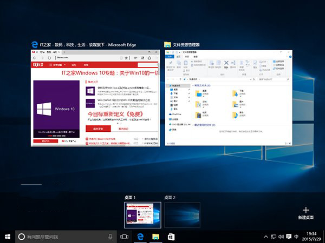Image resolution: width=325 pixels, height=243 pixels.
Task: Open Microsoft Edge from the taskbar
Action: 140,237
